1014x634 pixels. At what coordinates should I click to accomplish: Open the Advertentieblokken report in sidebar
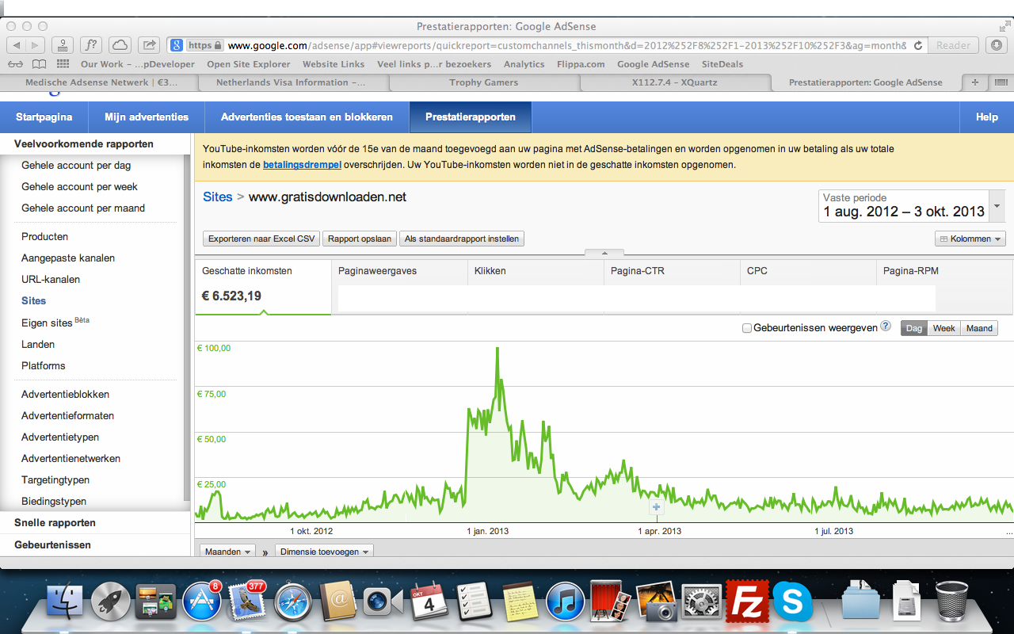(x=65, y=395)
